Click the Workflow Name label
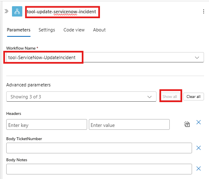 coord(21,48)
